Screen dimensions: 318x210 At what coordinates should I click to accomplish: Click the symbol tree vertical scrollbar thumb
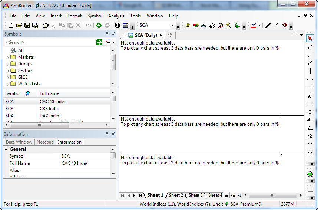click(113, 62)
